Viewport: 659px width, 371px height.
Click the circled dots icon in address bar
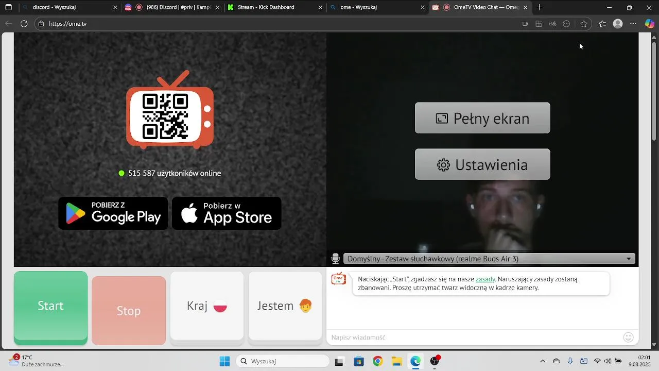tap(566, 24)
